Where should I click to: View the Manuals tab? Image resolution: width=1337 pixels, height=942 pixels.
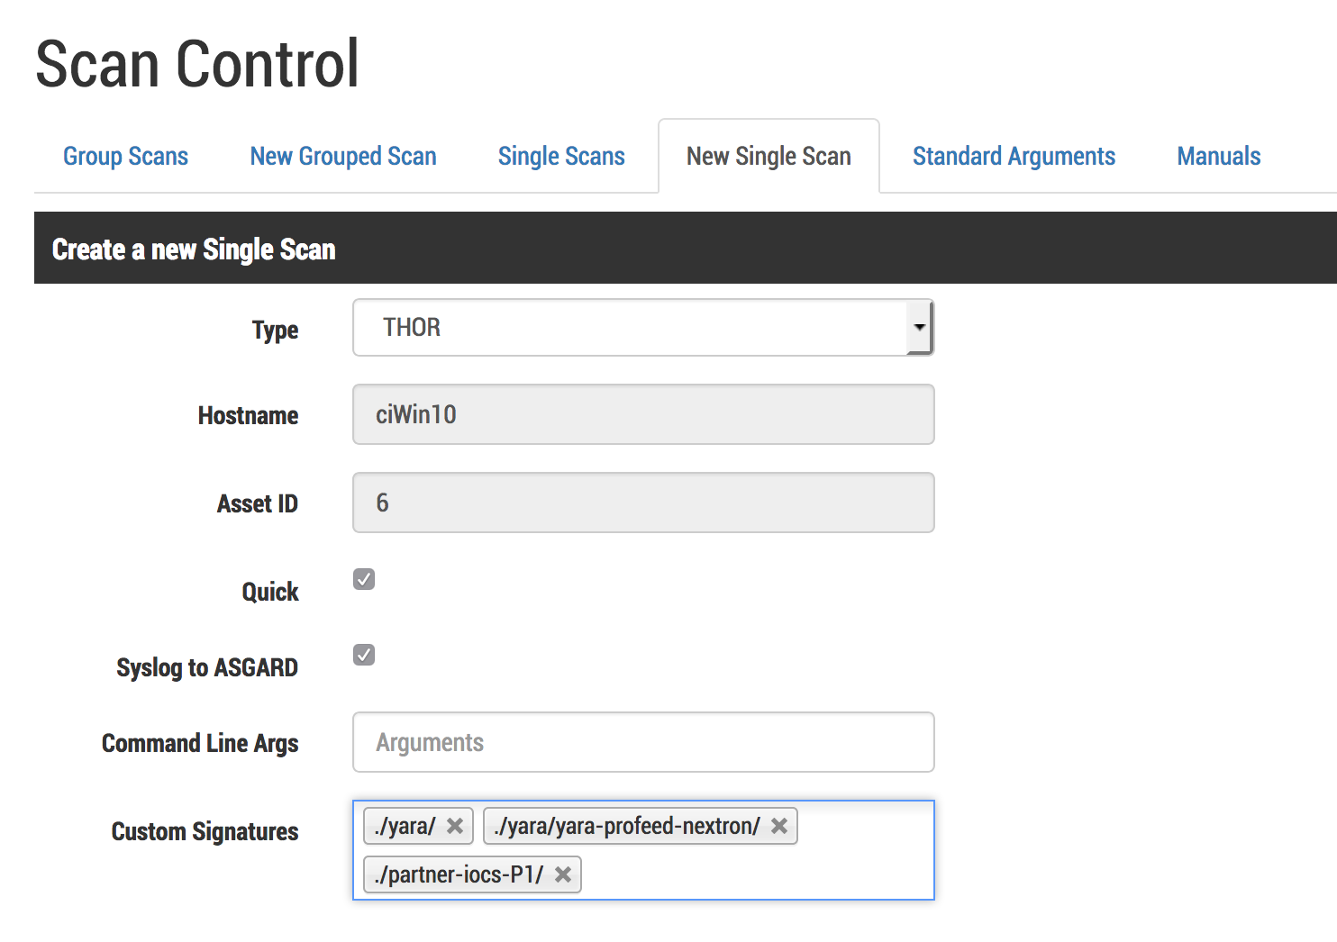click(1218, 157)
